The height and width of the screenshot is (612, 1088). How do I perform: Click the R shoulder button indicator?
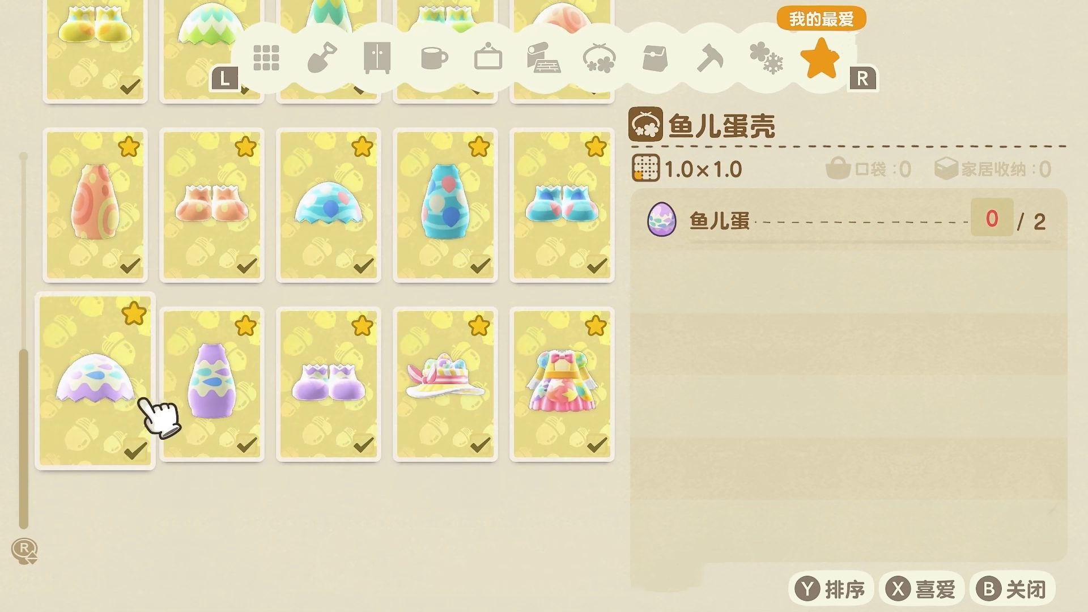tap(862, 79)
